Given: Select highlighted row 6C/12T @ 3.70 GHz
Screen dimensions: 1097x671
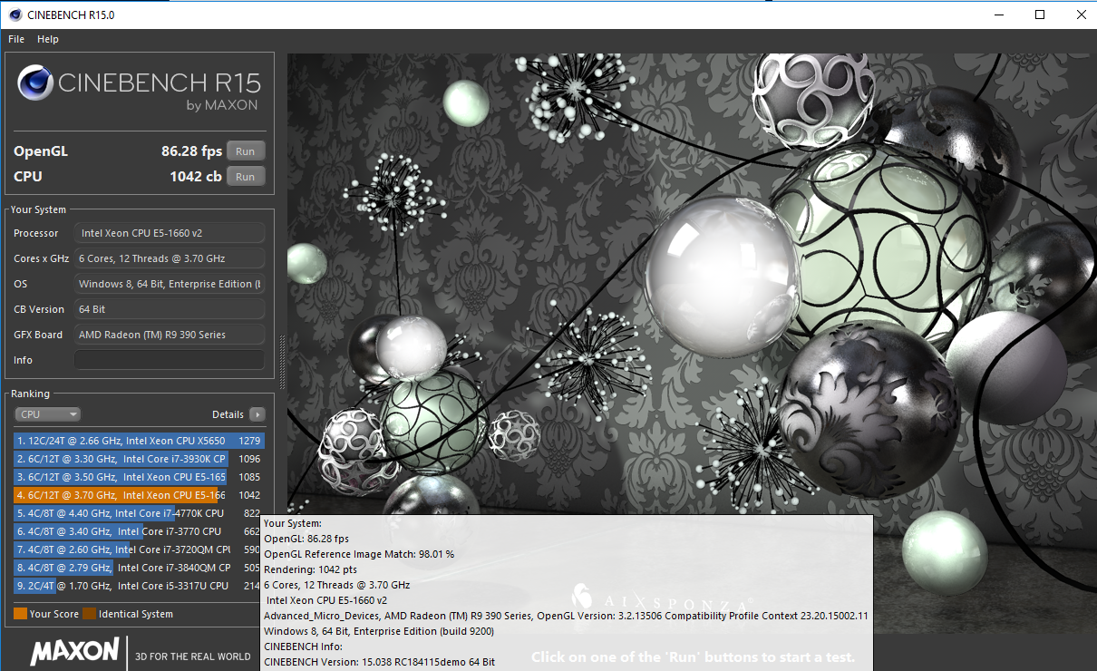Looking at the screenshot, I should 140,495.
